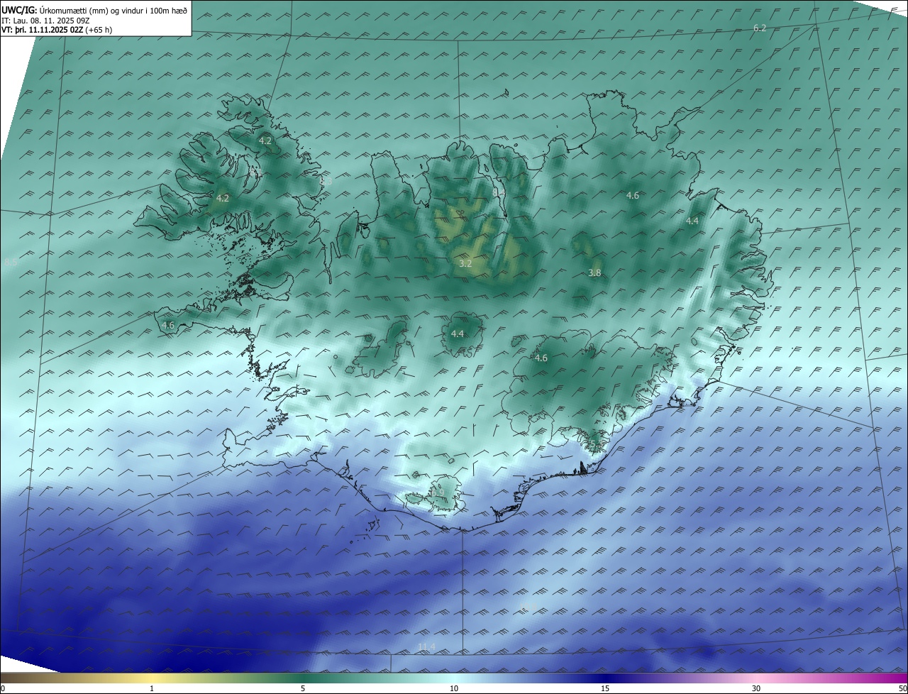Click the legend tick label 30
The width and height of the screenshot is (908, 694).
click(x=756, y=688)
